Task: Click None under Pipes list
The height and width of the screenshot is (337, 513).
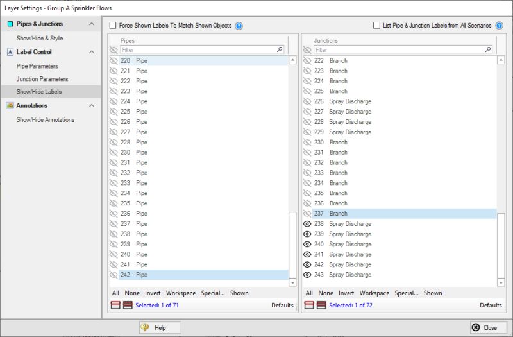Action: click(132, 293)
